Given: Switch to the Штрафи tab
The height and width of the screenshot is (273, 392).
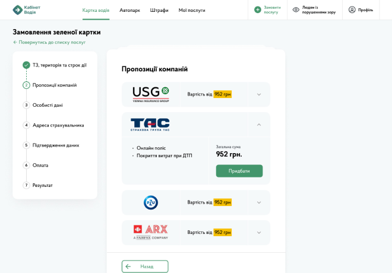Looking at the screenshot, I should click(x=159, y=10).
